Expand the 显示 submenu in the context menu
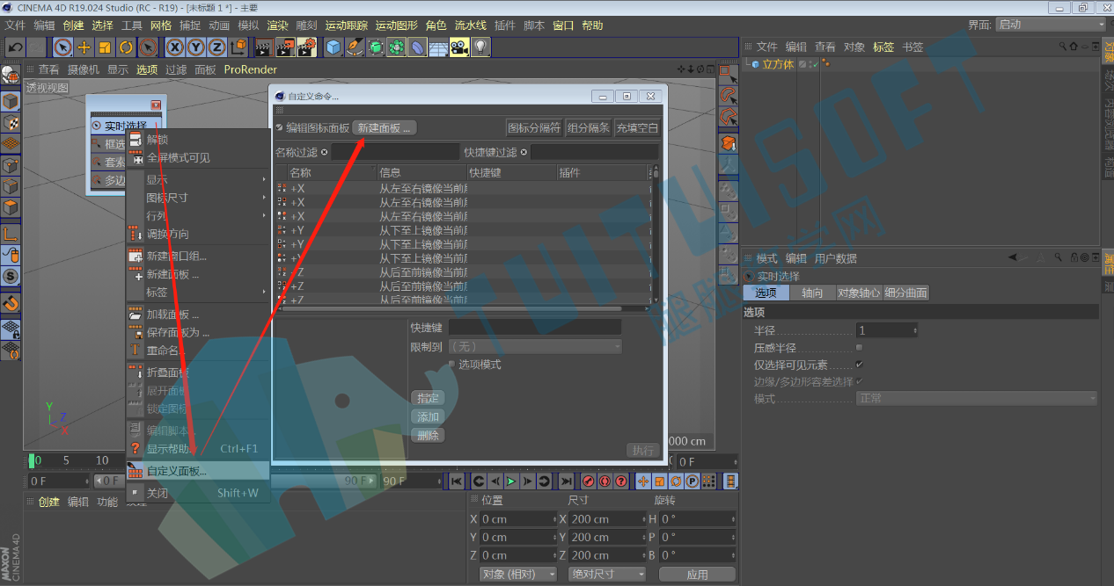Screen dimensions: 1114x586 [x=199, y=179]
